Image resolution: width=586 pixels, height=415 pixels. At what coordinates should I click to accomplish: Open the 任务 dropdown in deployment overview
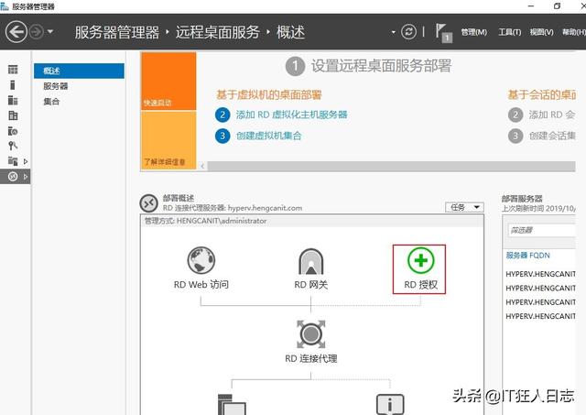click(x=464, y=207)
